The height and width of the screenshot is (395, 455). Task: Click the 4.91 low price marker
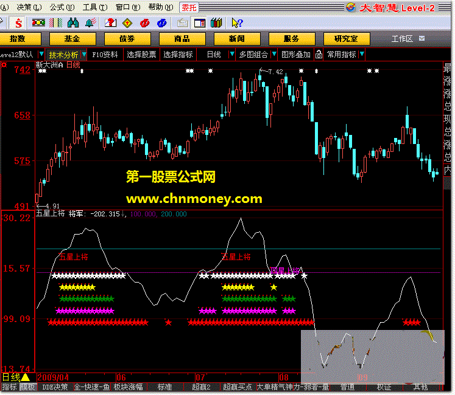[x=52, y=206]
